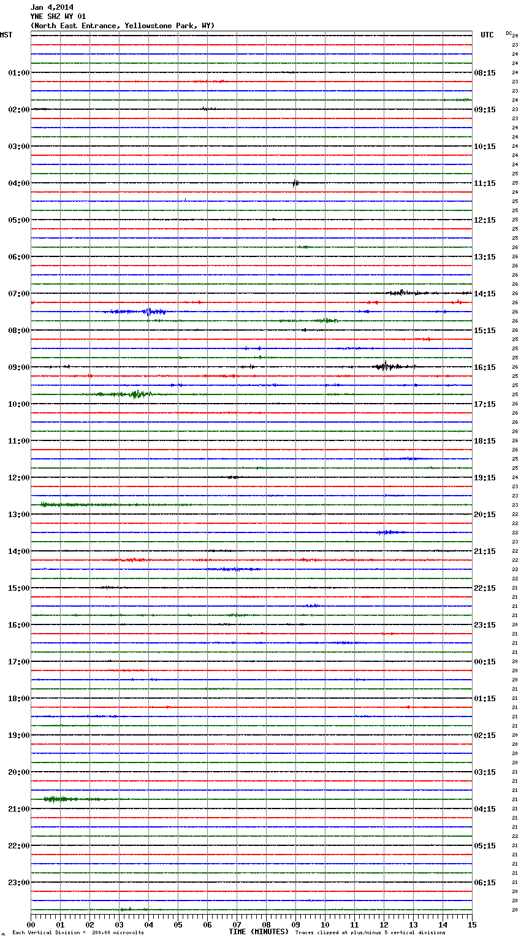Select the 10:00 MST row label
This screenshot has height=941, width=521.
point(19,404)
